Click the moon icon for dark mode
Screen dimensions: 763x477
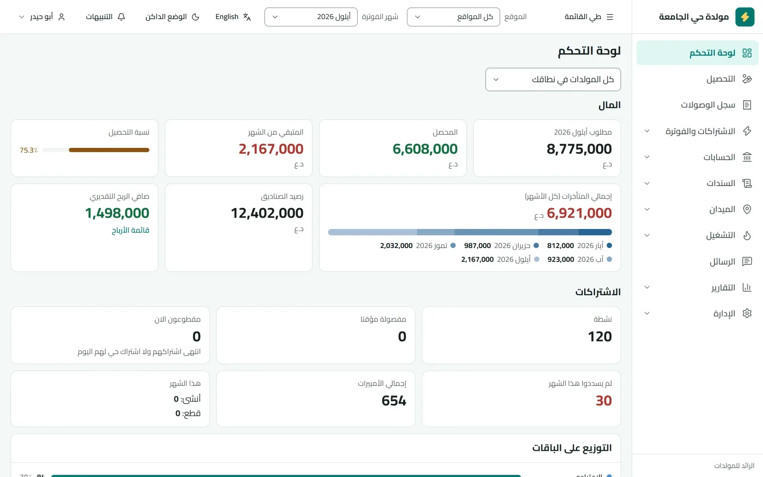coord(195,17)
